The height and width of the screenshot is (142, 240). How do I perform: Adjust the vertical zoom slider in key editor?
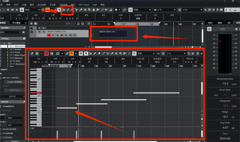click(202, 119)
